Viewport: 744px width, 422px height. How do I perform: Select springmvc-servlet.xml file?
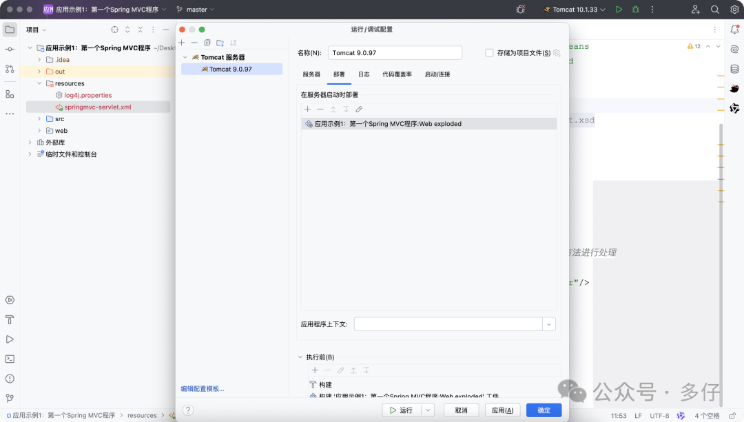tap(98, 107)
